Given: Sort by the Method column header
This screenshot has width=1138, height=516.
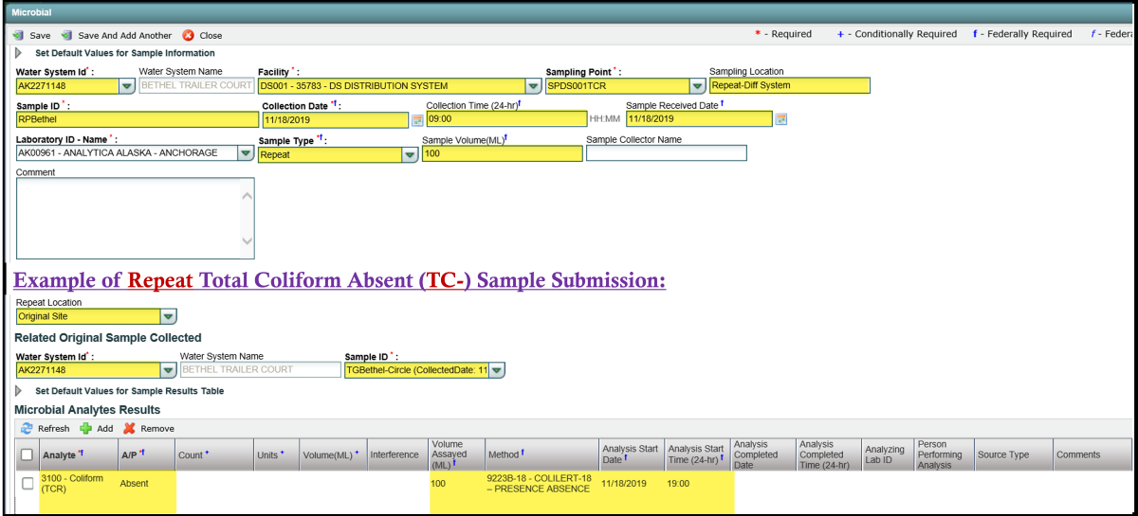Looking at the screenshot, I should [505, 454].
